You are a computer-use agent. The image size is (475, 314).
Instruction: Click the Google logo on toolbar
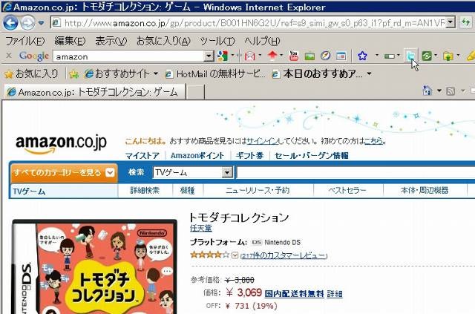34,56
